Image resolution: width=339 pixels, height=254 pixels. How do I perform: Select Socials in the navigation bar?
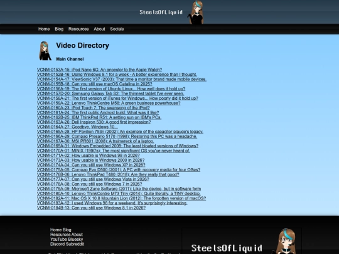(x=117, y=29)
